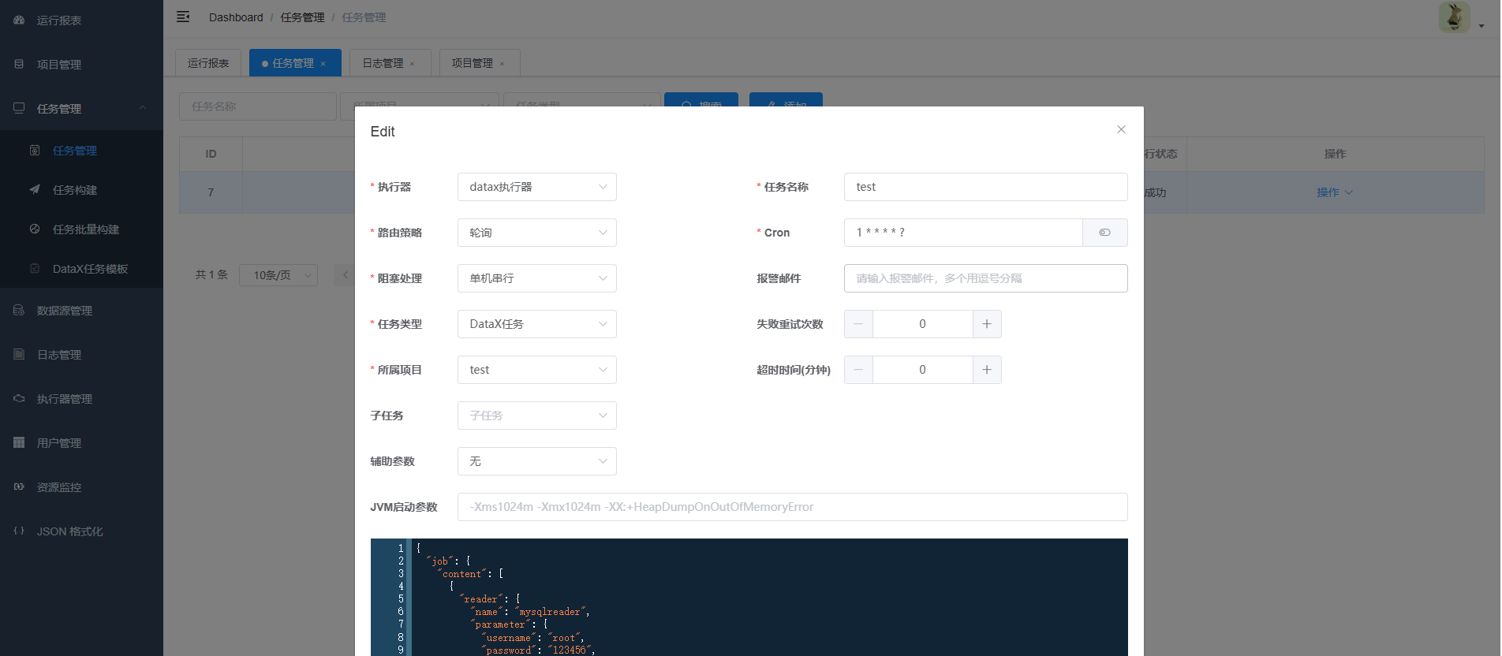Open the 辅助参数 dropdown

tap(537, 461)
